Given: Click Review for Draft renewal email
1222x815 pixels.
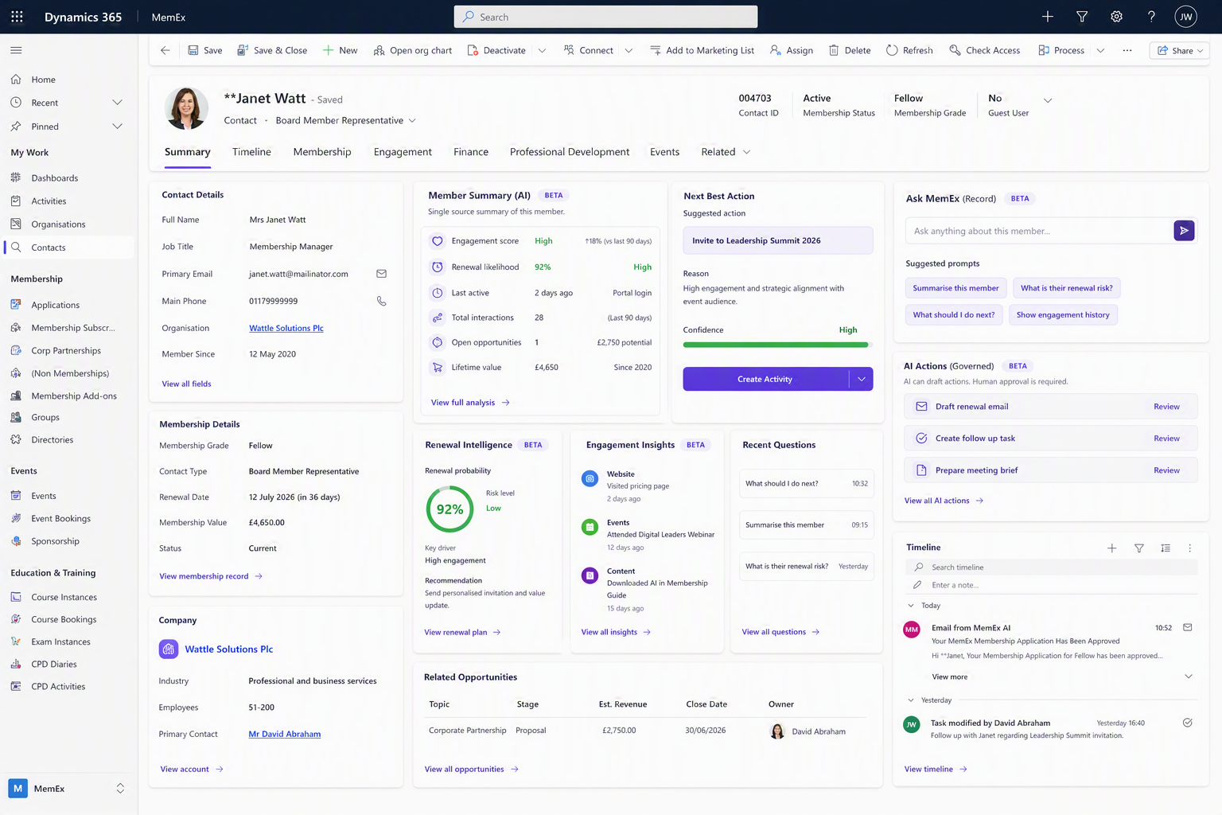Looking at the screenshot, I should tap(1166, 407).
